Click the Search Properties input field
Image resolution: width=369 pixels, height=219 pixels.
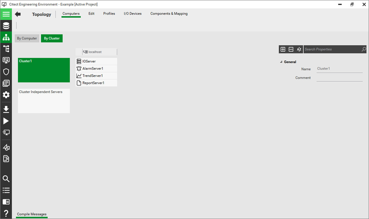coord(332,49)
